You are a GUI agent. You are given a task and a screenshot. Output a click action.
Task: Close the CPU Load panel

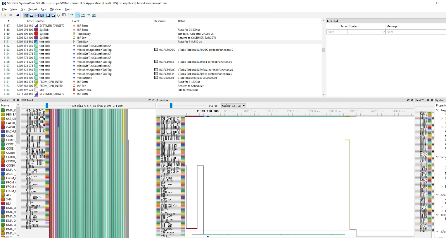tap(153, 100)
